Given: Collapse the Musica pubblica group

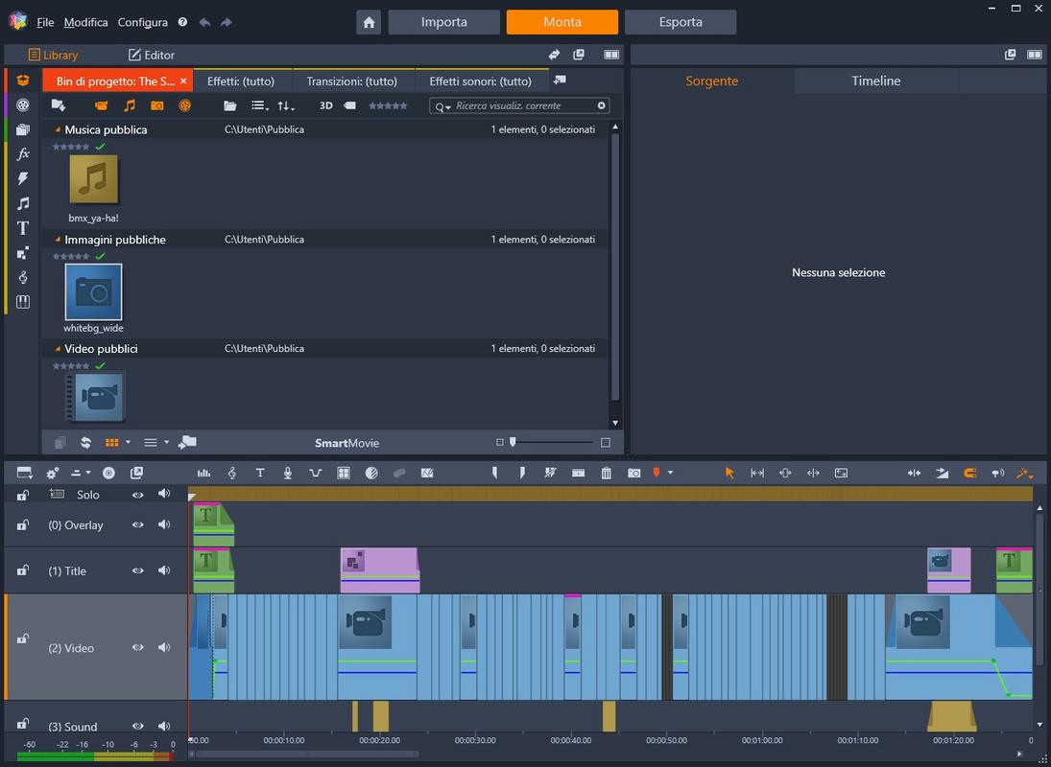Looking at the screenshot, I should pyautogui.click(x=58, y=129).
